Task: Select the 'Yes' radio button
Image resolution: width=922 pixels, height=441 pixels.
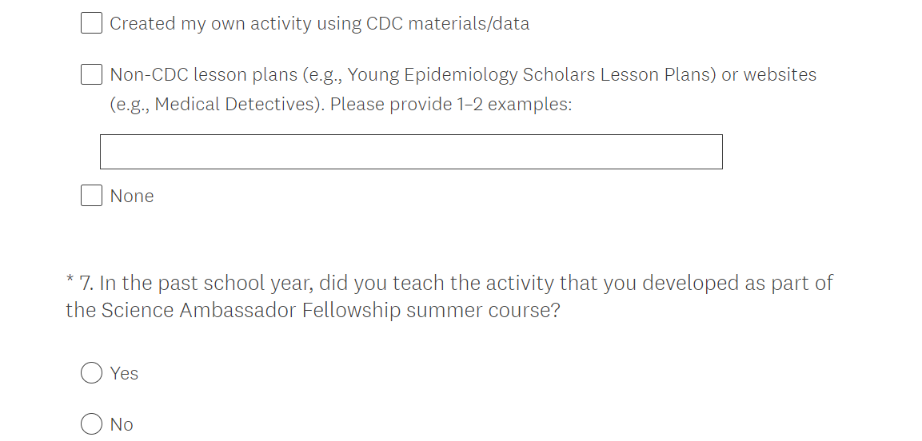Action: tap(91, 373)
